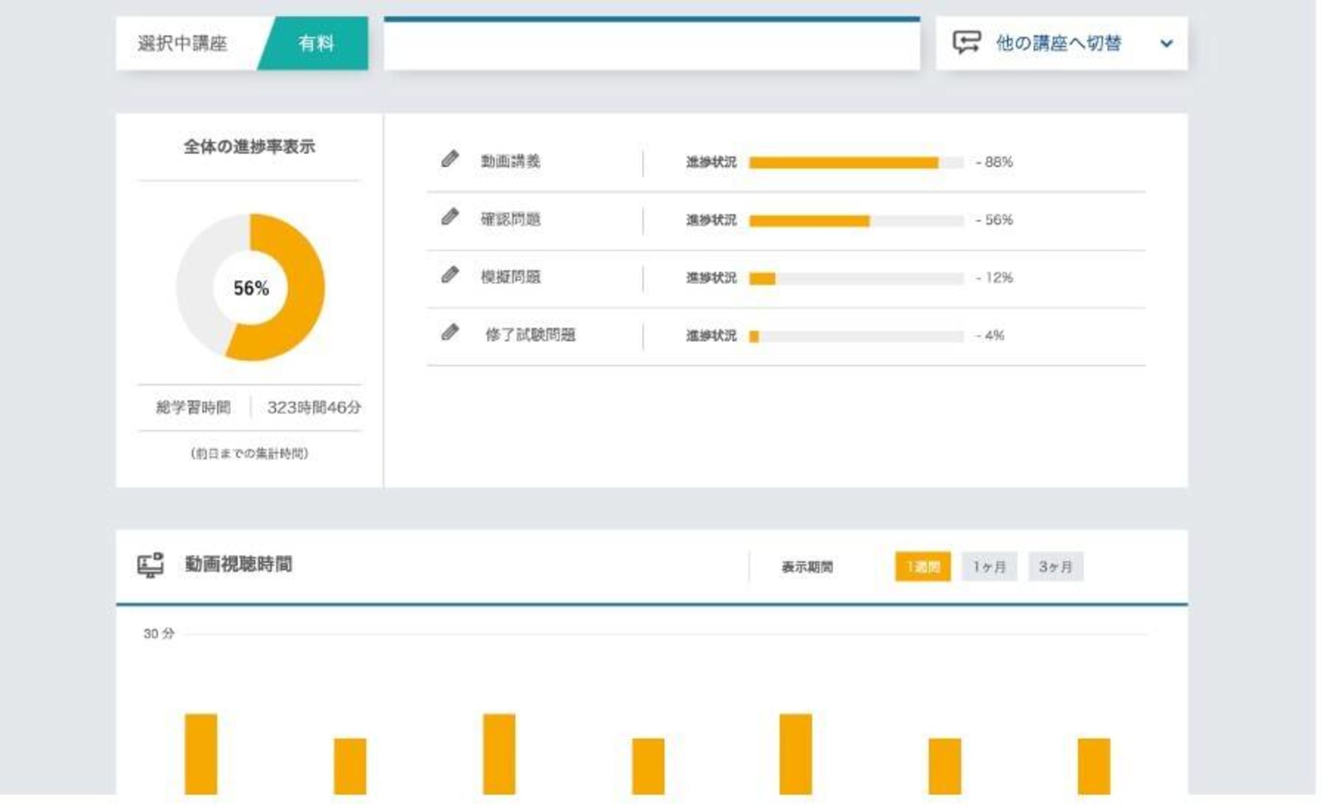
Task: Click the 56% donut progress chart
Action: (x=250, y=287)
